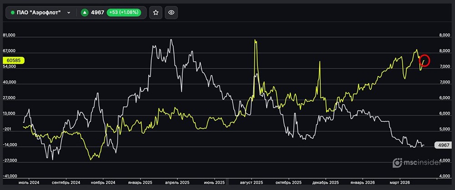Click the green status dot before Аэрофлот
Screen dimensions: 455x190
[13, 13]
